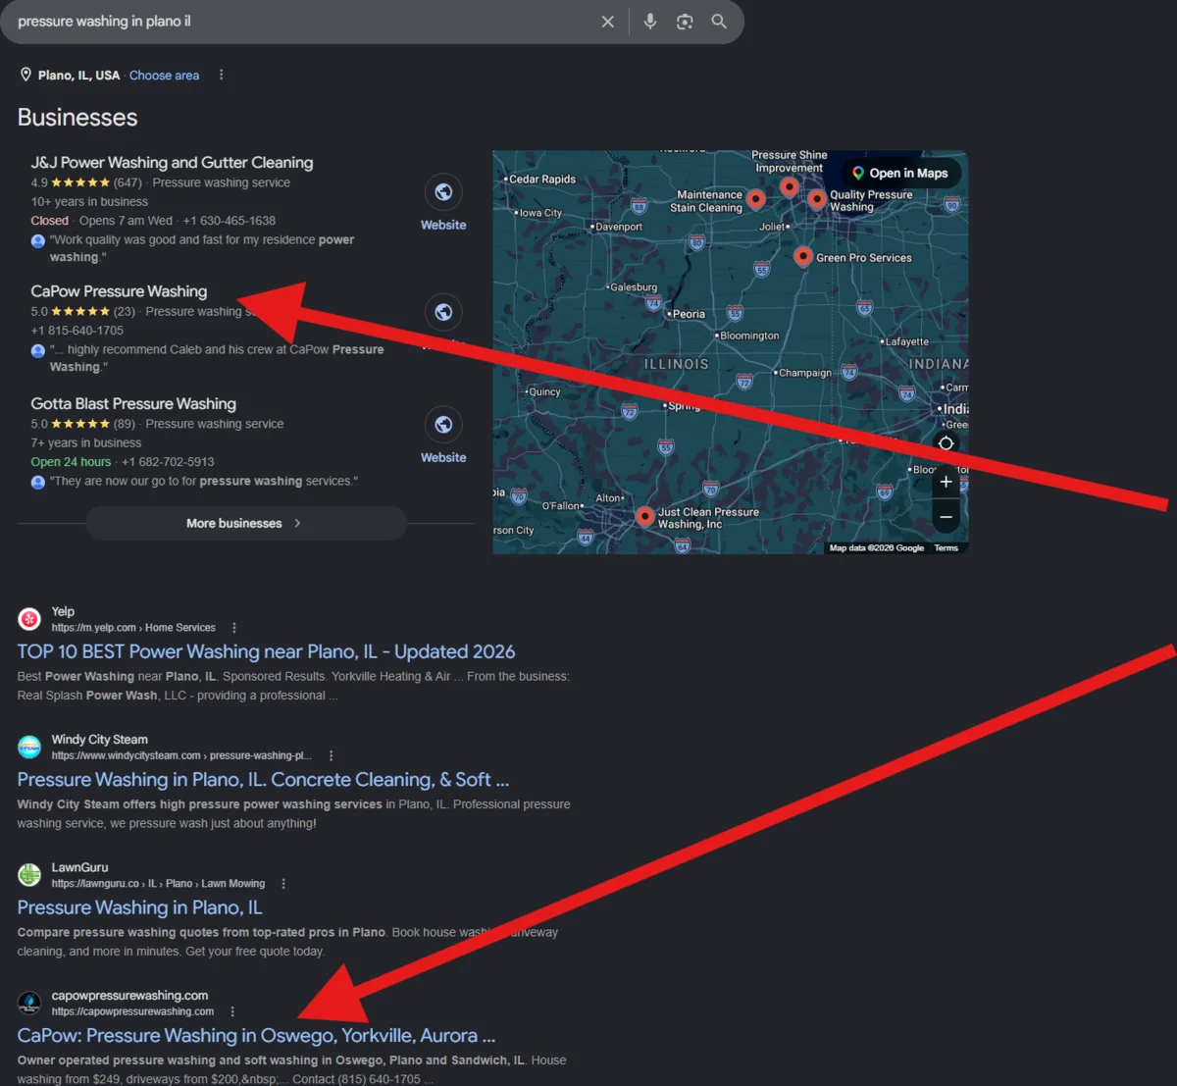Click the Yelp URL m.yelp.com Home Services
Screen dimensions: 1177x1086
point(133,628)
